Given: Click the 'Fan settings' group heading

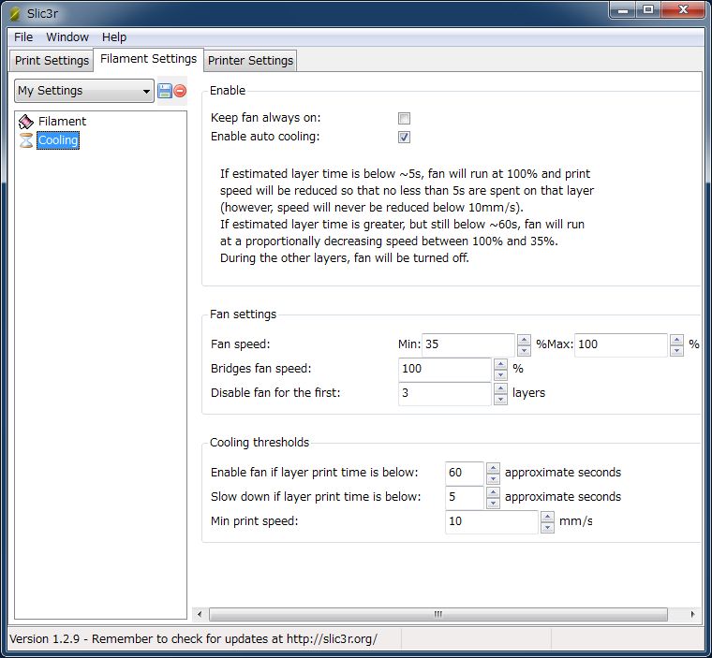Looking at the screenshot, I should 243,314.
